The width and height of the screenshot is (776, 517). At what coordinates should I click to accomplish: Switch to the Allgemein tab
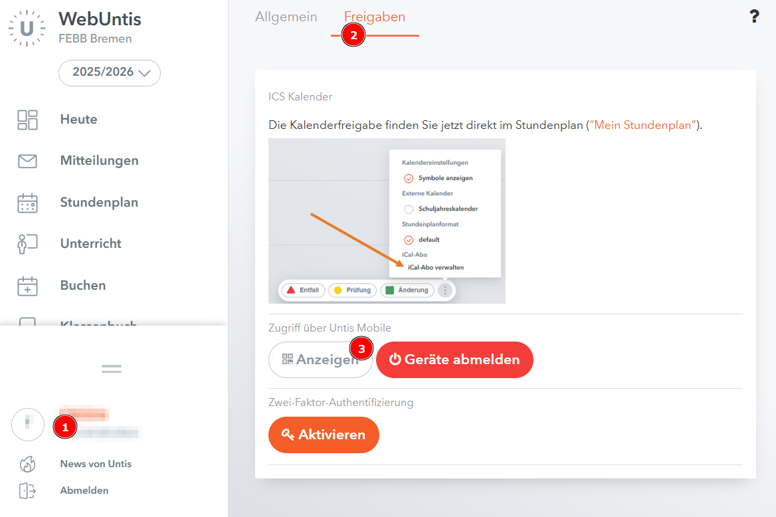(x=286, y=17)
